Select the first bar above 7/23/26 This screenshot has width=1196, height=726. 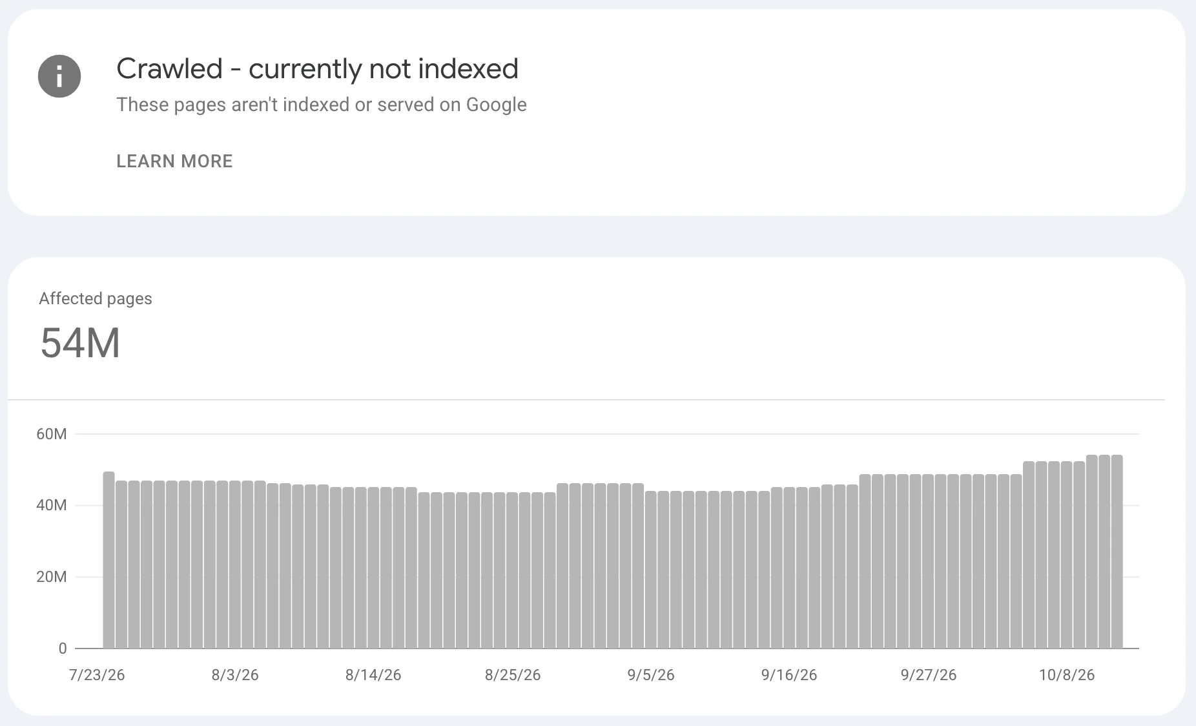[108, 559]
